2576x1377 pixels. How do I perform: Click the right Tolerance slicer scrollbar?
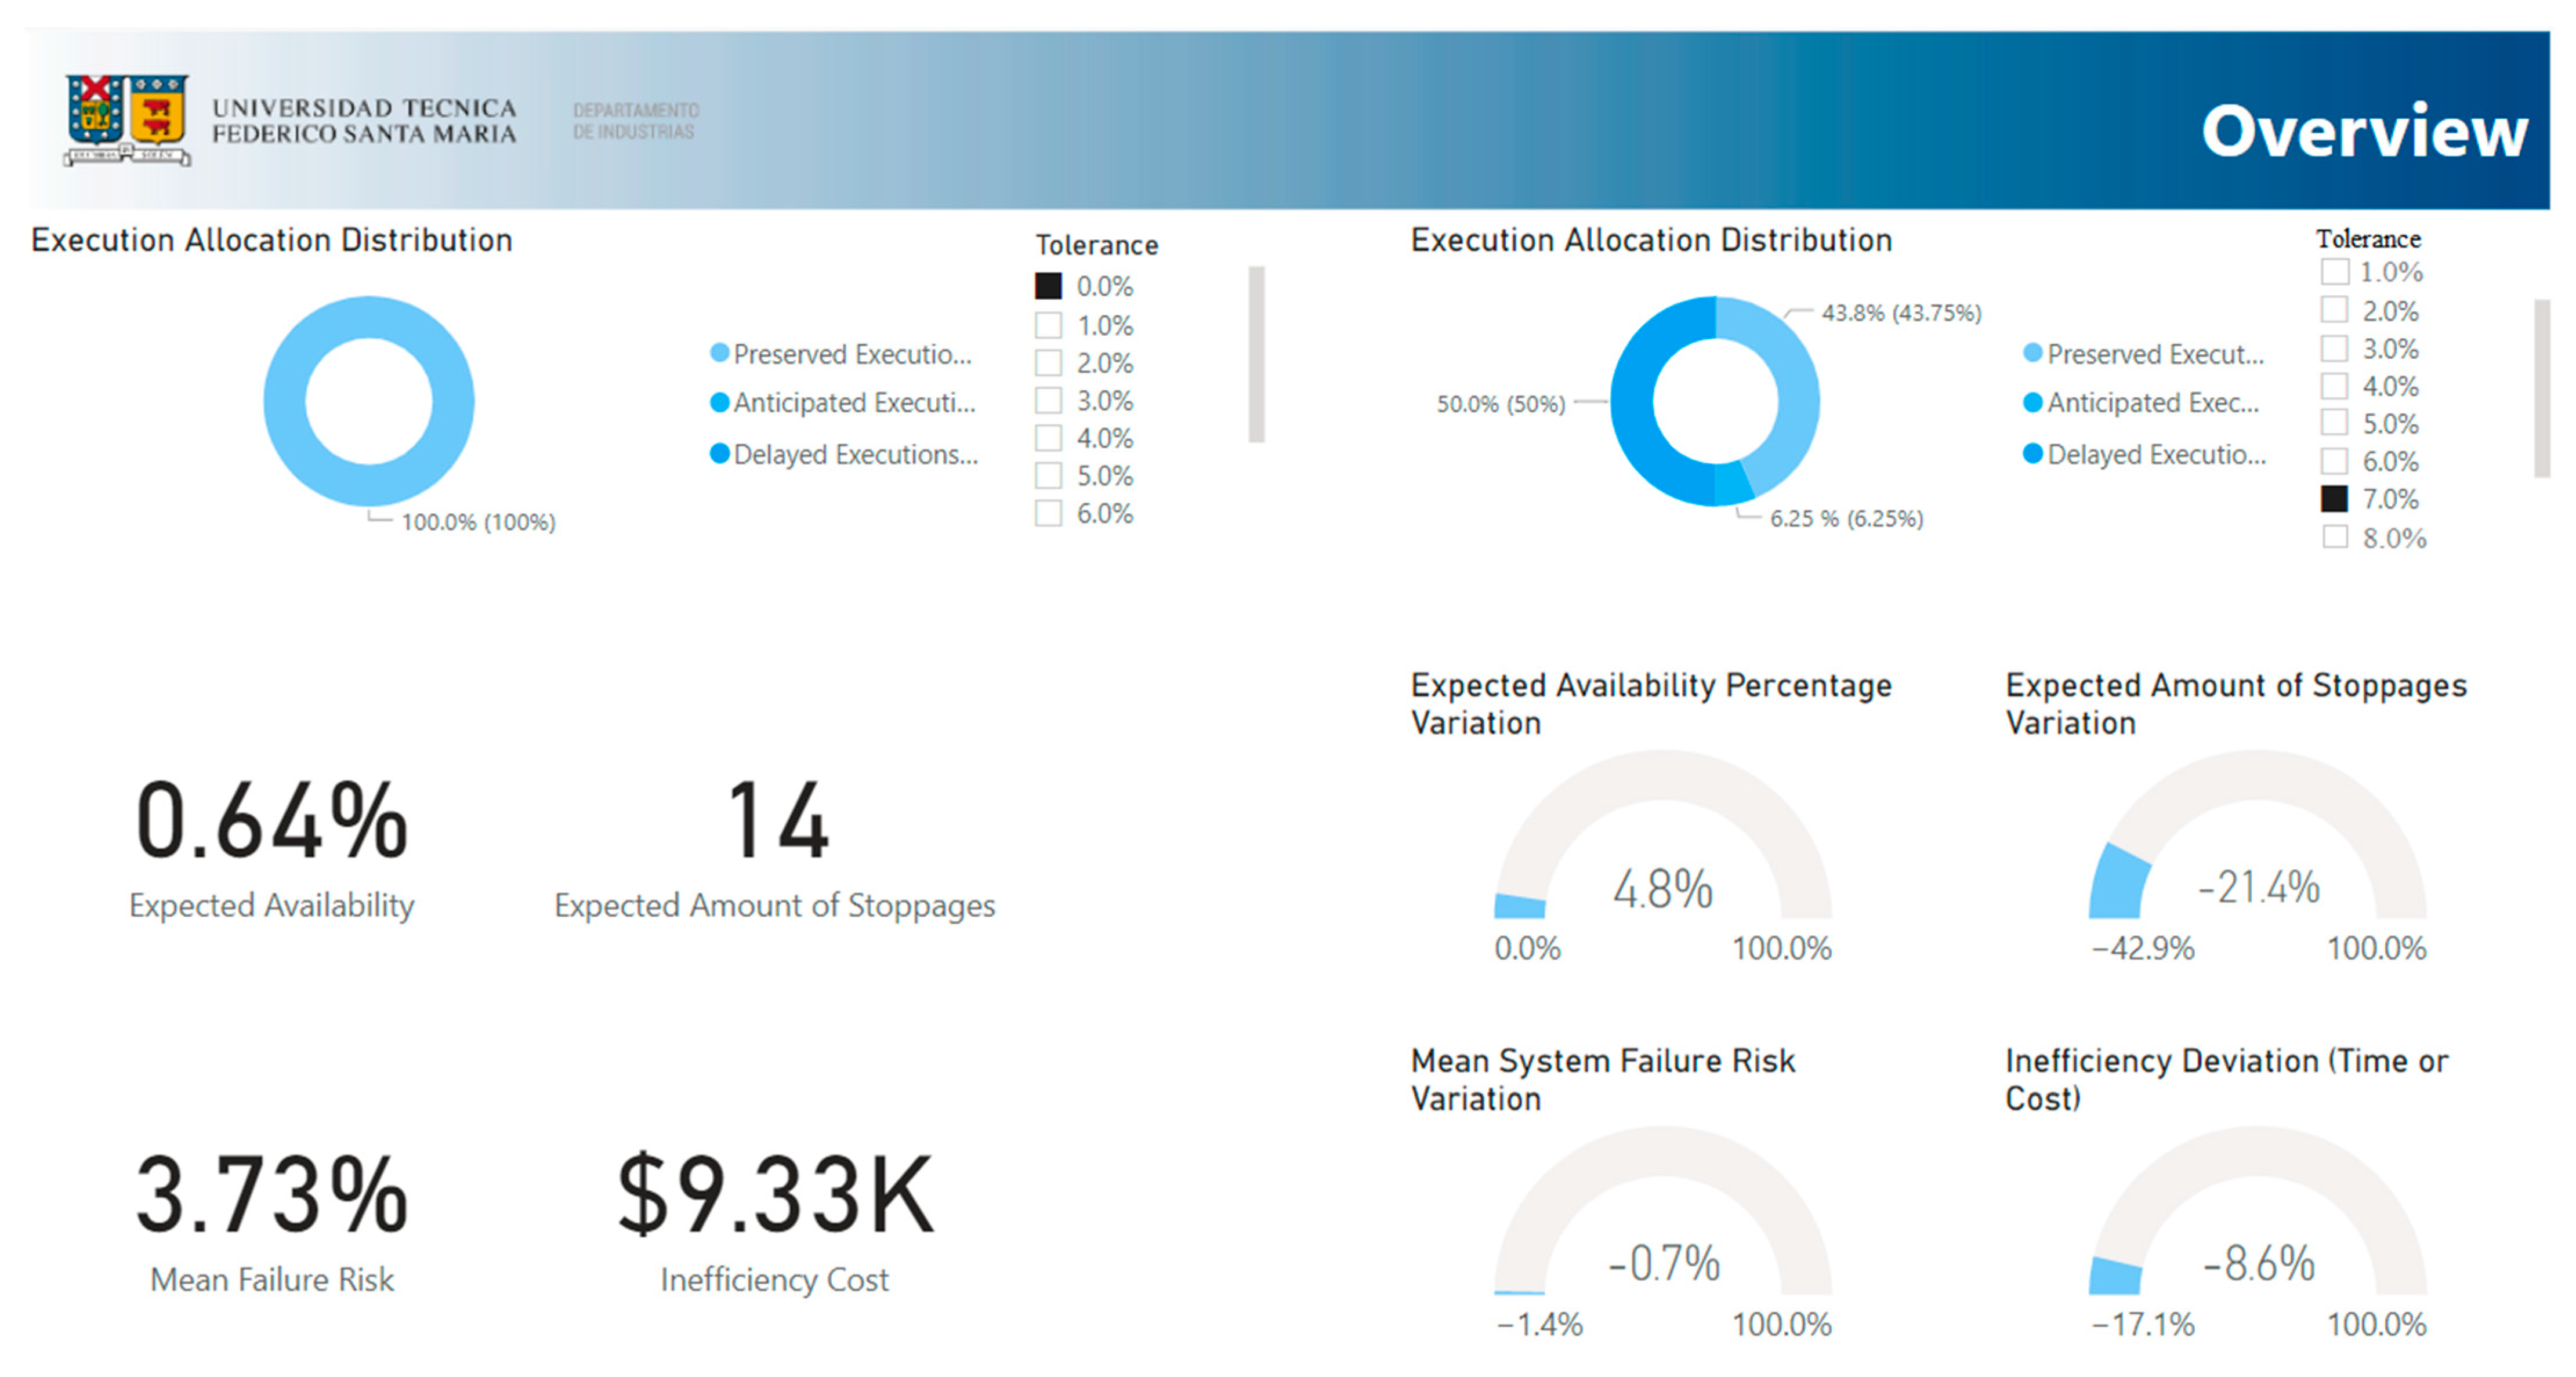2541,388
